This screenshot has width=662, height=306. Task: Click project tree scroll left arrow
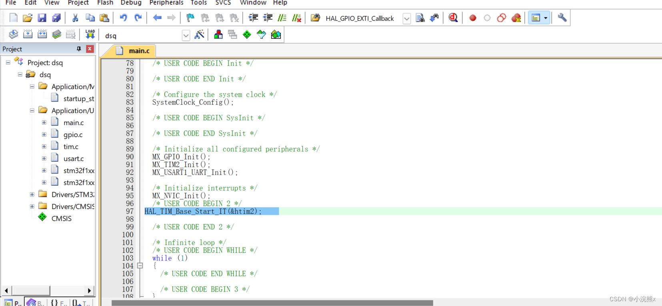(6, 290)
